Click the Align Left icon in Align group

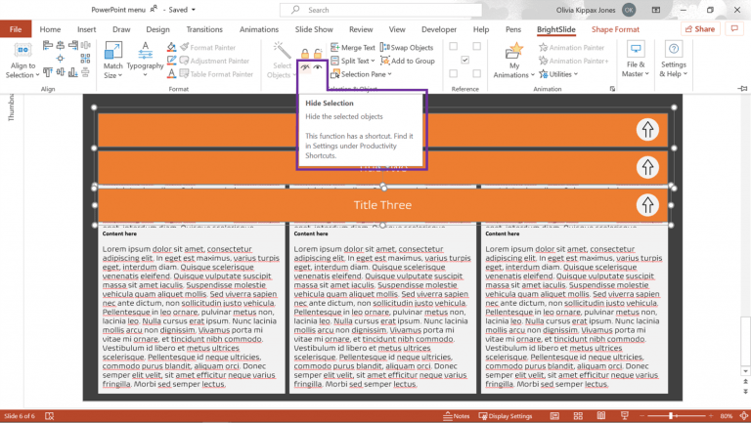[47, 46]
